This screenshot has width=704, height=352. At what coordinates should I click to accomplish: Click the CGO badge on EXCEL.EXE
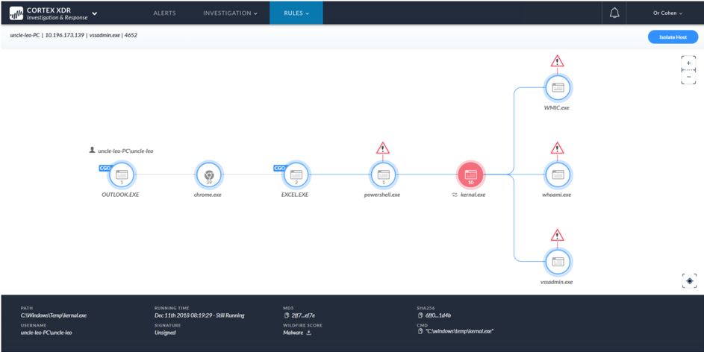[279, 168]
